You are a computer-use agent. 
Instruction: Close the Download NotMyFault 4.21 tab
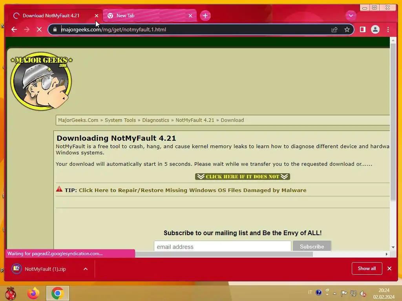(x=97, y=16)
